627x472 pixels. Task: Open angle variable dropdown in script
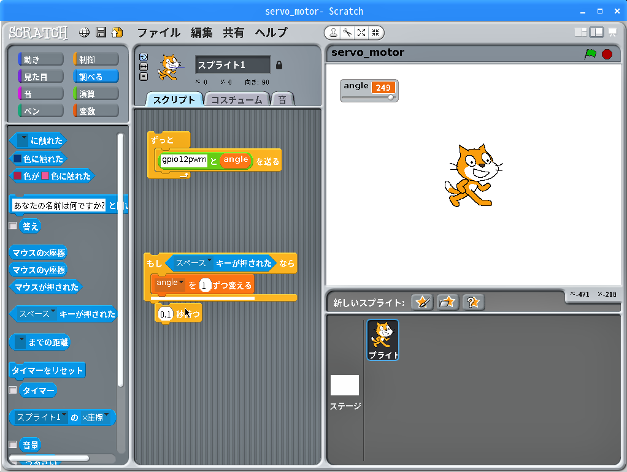pyautogui.click(x=169, y=283)
